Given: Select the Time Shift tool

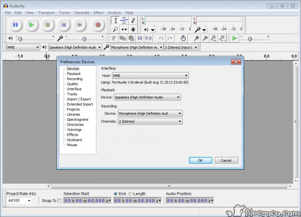Looking at the screenshot, I should point(124,29).
